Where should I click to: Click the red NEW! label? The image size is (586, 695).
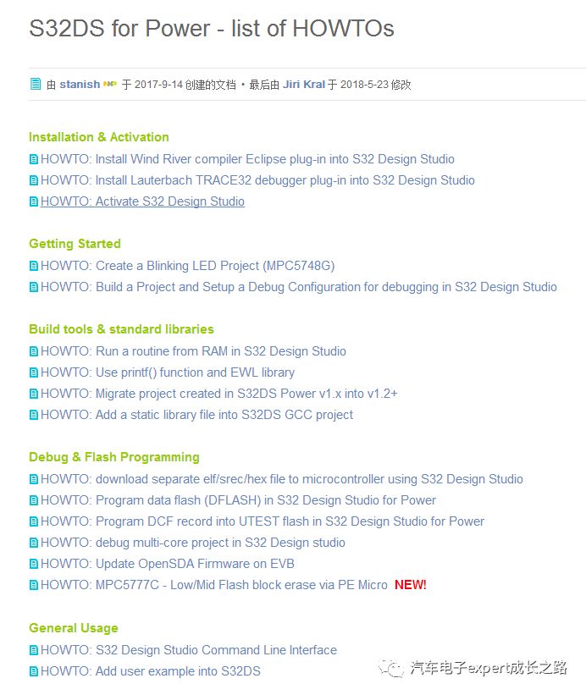click(x=411, y=585)
